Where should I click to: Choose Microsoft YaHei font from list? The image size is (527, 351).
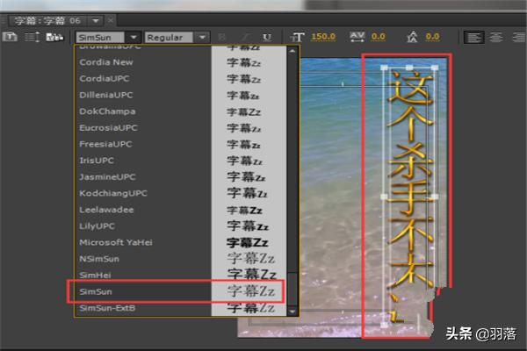182,242
